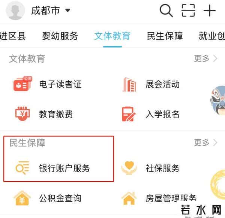Switch to the 民生保障 tab

[165, 36]
